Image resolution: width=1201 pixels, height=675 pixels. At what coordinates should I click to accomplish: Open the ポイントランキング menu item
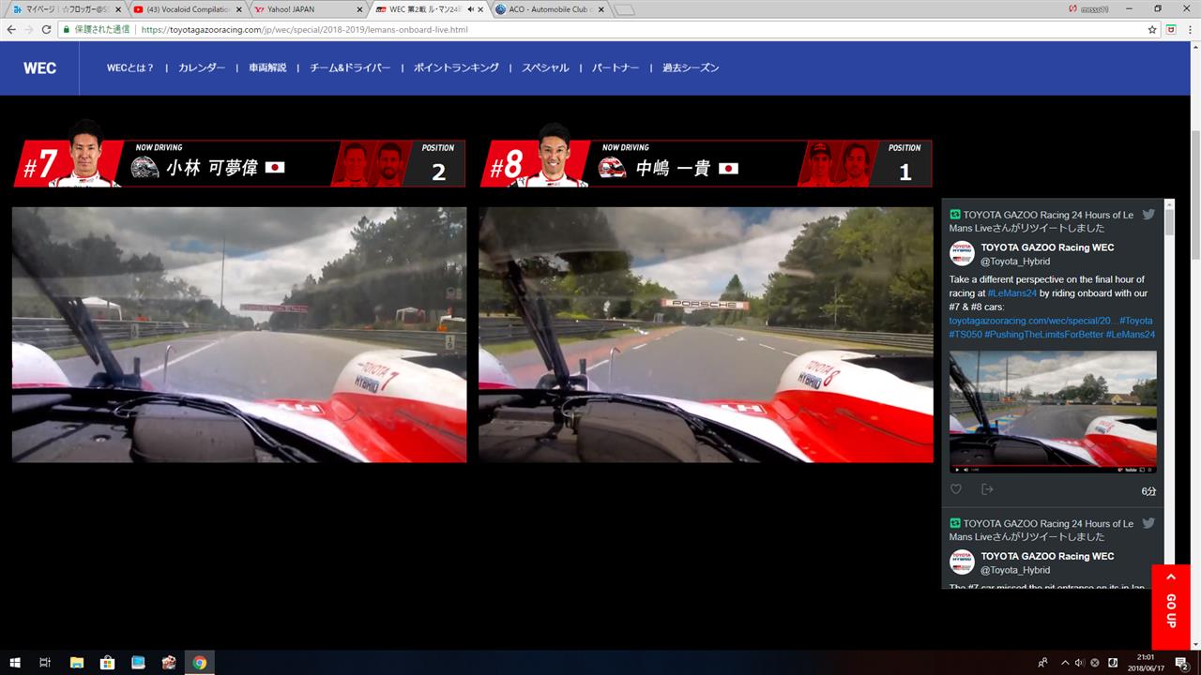point(456,67)
